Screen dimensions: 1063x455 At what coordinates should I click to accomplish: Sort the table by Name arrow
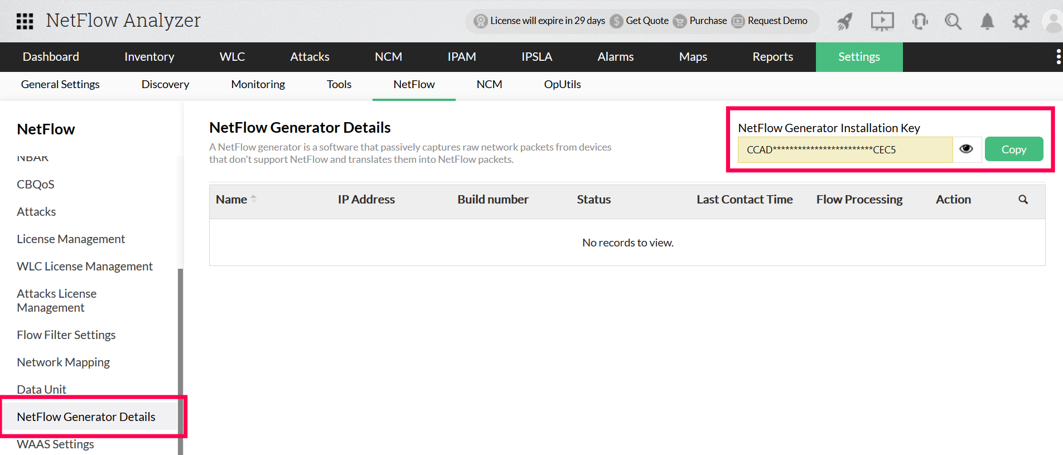point(254,199)
